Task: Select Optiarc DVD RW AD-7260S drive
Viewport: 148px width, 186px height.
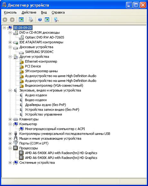Action: tap(44, 37)
